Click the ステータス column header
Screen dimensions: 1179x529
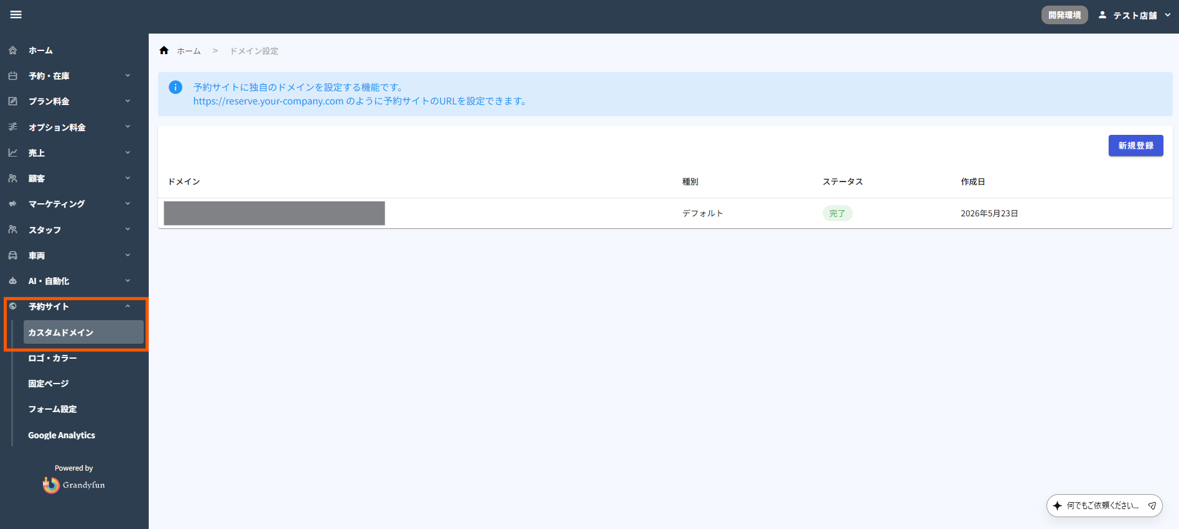pos(842,182)
